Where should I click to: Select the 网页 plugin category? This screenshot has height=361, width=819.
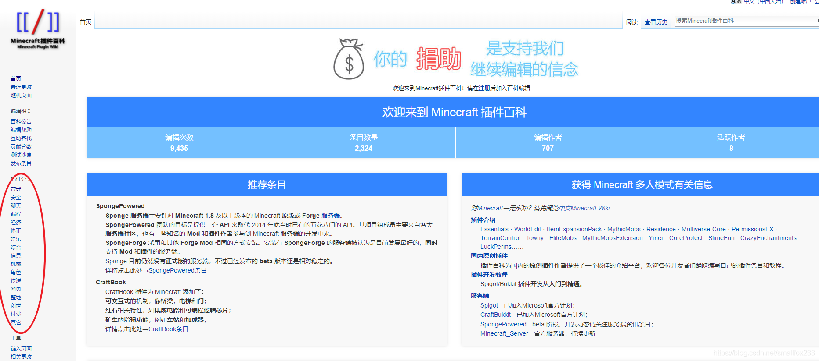click(x=16, y=289)
